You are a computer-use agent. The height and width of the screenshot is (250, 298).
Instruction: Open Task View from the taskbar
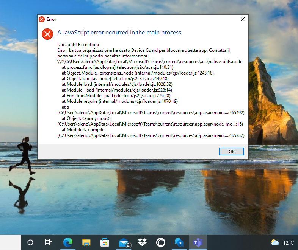(48, 242)
